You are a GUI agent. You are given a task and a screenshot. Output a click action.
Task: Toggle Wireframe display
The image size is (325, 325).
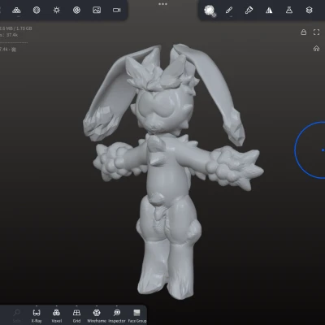tap(97, 315)
